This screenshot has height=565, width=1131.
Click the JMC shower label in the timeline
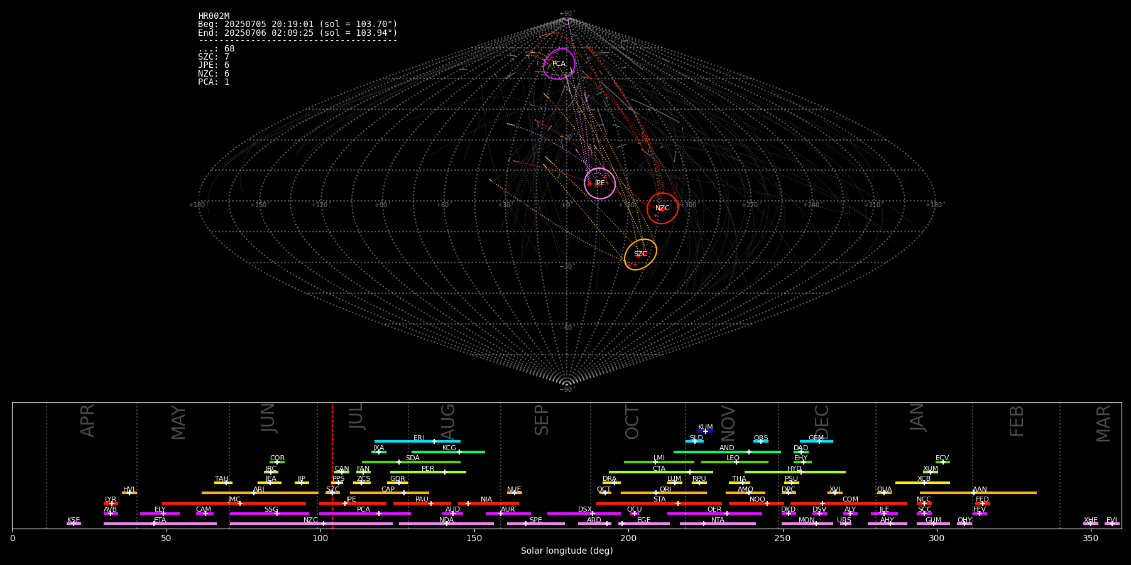click(234, 500)
